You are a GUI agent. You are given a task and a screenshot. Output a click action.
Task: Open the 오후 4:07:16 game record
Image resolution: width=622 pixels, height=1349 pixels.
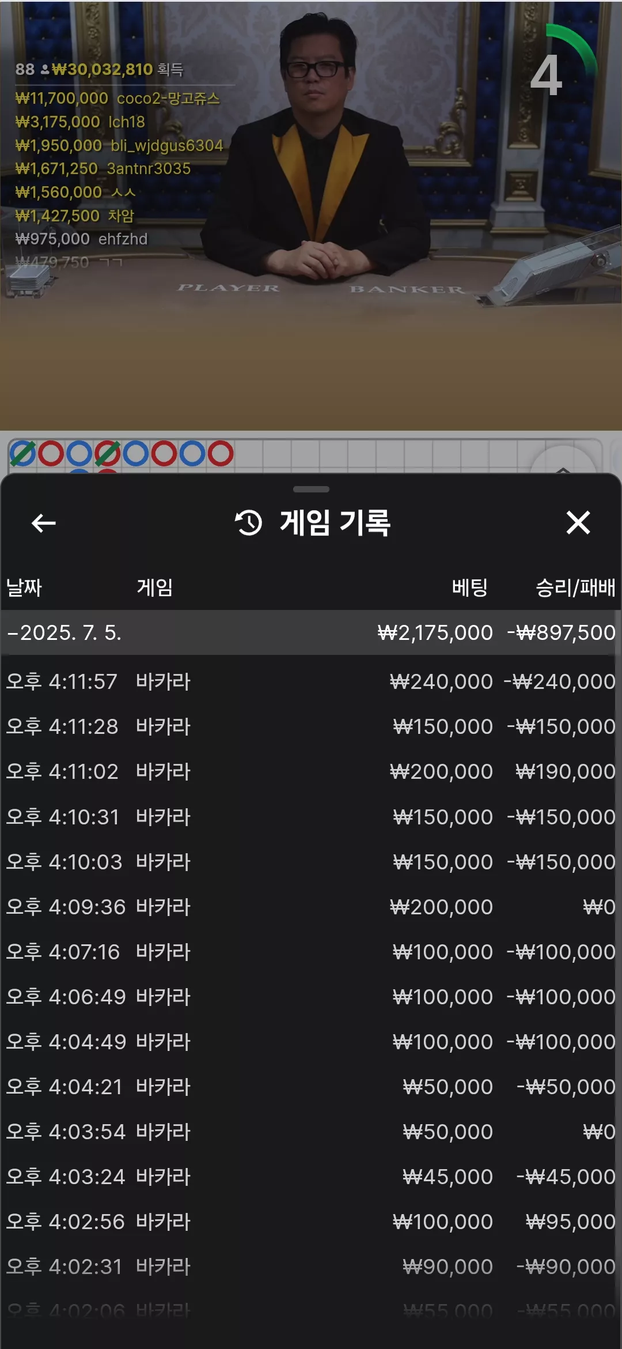(311, 952)
